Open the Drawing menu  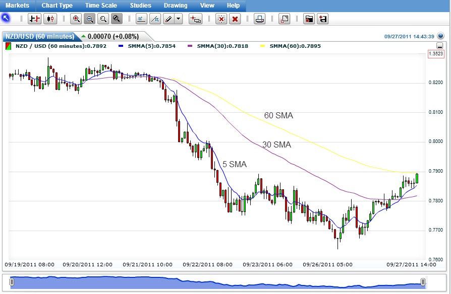coord(176,6)
